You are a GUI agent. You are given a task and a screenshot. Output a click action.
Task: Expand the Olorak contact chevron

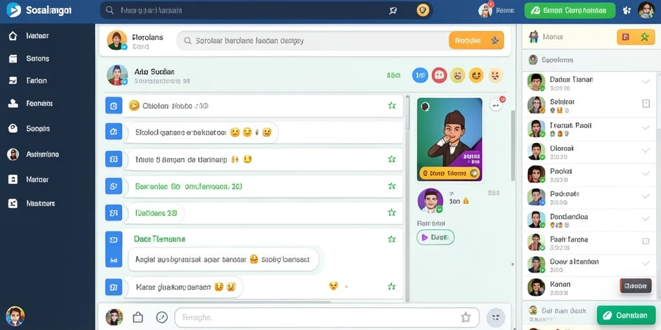[x=646, y=150]
